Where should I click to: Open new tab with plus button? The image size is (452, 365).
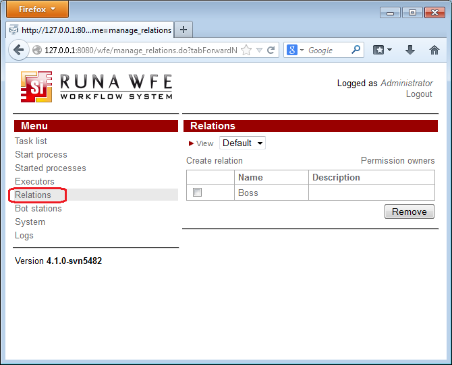coord(183,30)
